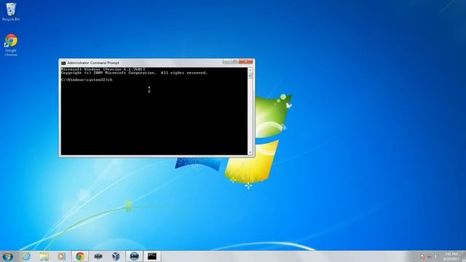466x262 pixels.
Task: Maximize the Command Prompt window
Action: 234,61
